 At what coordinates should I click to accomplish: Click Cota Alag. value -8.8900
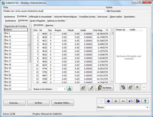tap(99, 44)
